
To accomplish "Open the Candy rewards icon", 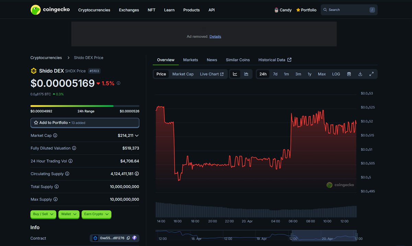I will point(276,10).
